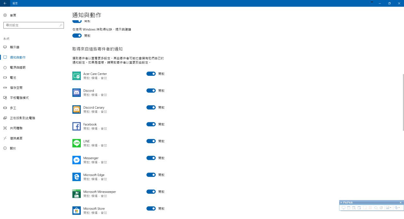The height and width of the screenshot is (219, 404).
Task: Open 共用體驗 settings page
Action: tap(16, 128)
